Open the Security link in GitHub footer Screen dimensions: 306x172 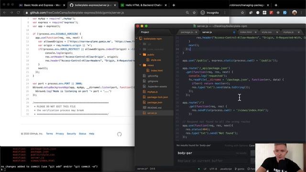coord(71,134)
